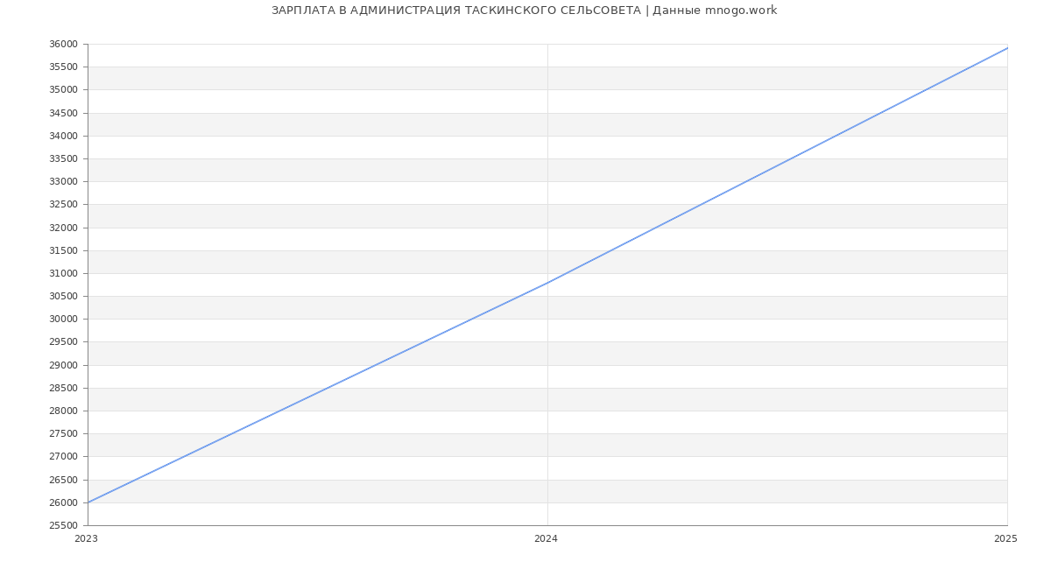Click the 27000 y-axis label
1051x569 pixels.
pos(62,457)
